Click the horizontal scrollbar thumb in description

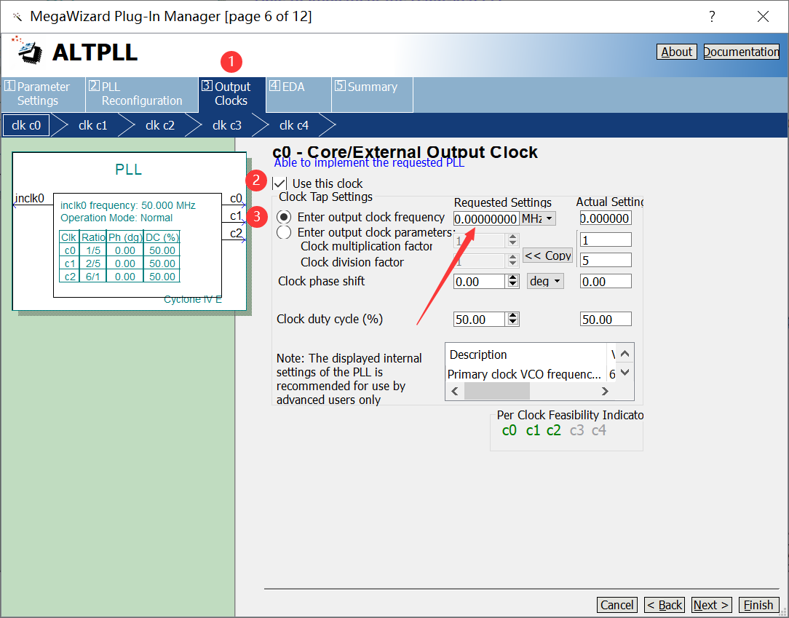[496, 392]
